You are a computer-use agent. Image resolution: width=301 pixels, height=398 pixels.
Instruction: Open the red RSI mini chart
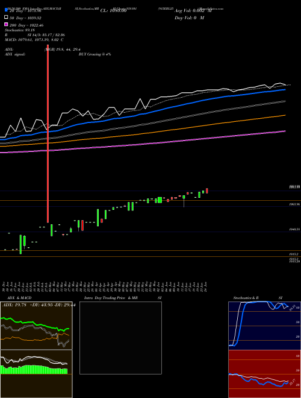(x=264, y=374)
